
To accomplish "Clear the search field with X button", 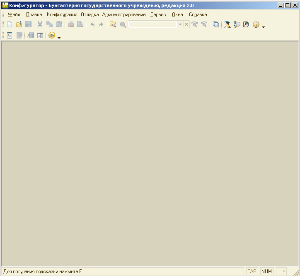I will click(x=186, y=24).
